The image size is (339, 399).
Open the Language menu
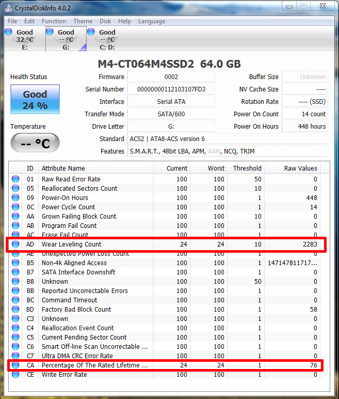152,21
